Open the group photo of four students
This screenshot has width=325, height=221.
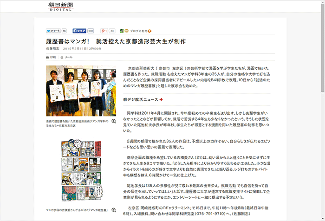81,91
